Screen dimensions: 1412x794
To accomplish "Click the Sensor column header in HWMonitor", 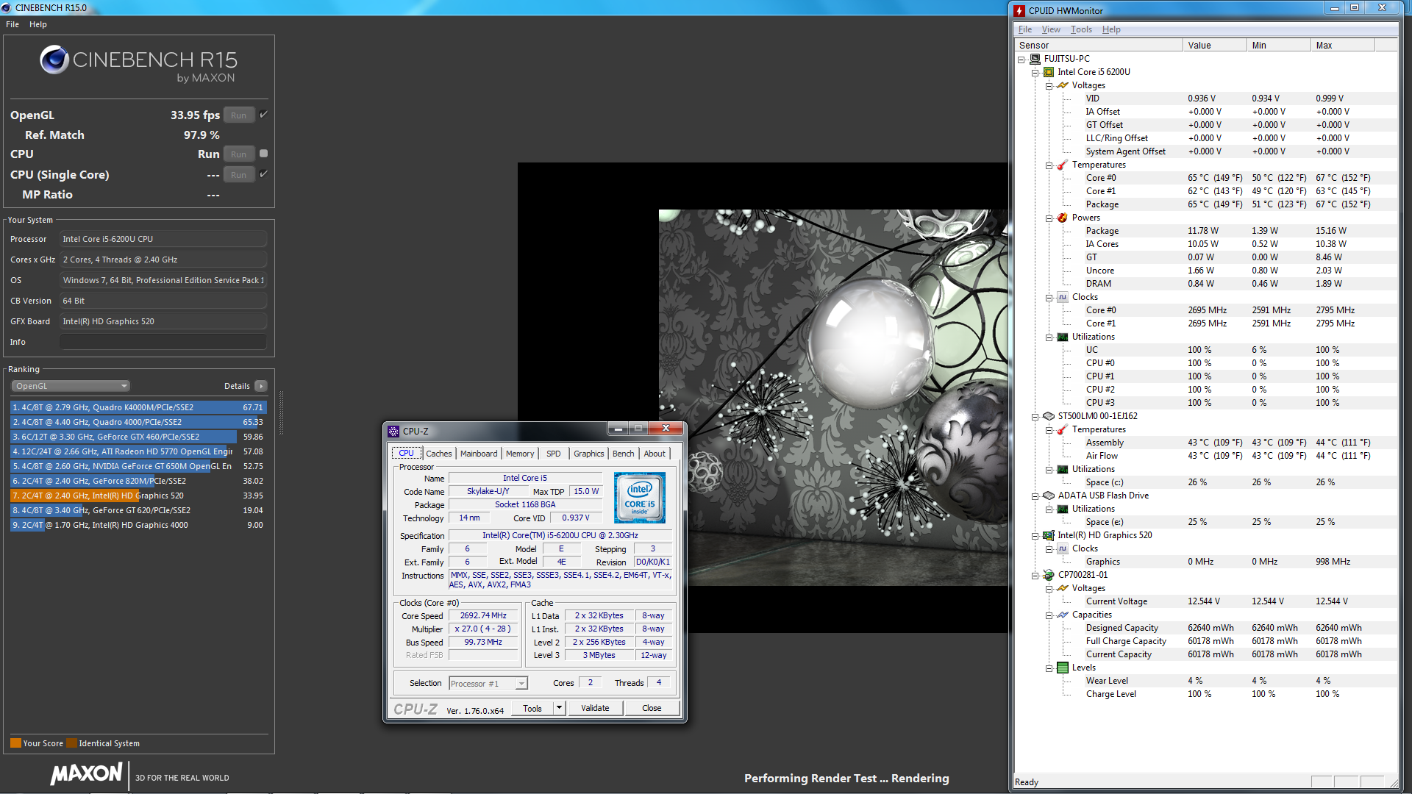I will 1099,45.
